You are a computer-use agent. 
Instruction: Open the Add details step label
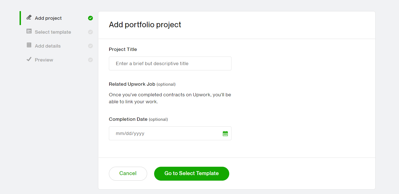coord(48,46)
